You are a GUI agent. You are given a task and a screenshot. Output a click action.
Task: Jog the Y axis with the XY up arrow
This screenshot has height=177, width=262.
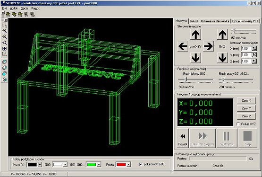(195, 35)
